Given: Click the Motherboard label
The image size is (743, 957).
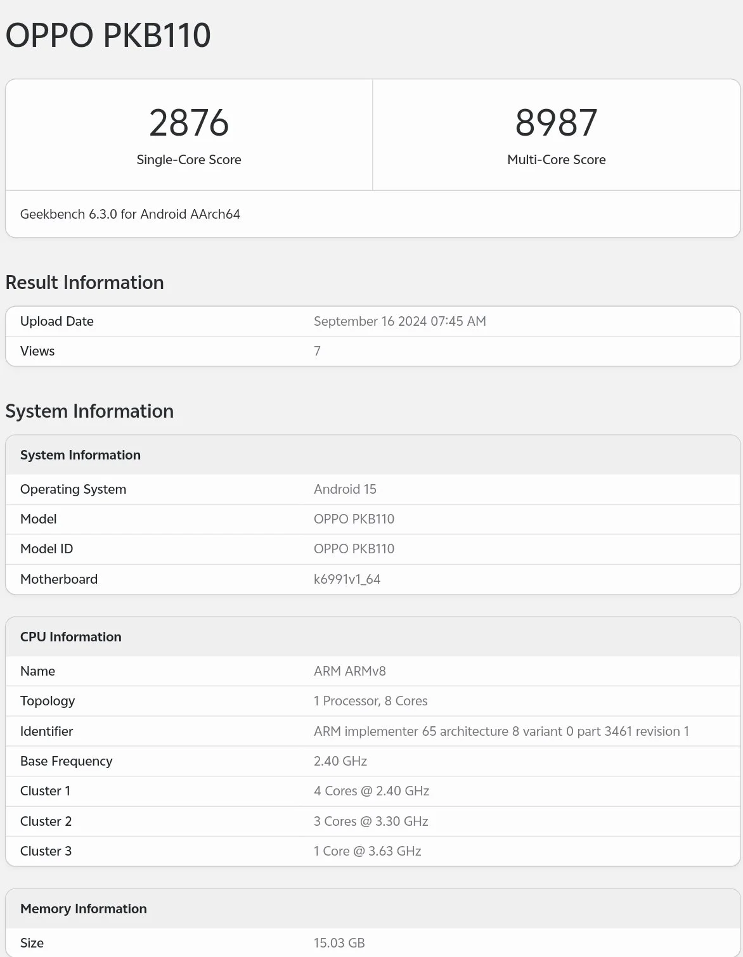Looking at the screenshot, I should point(59,579).
